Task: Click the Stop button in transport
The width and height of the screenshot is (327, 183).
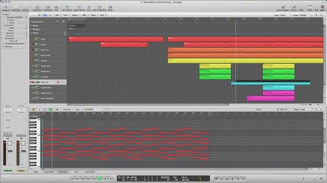Action: click(94, 178)
